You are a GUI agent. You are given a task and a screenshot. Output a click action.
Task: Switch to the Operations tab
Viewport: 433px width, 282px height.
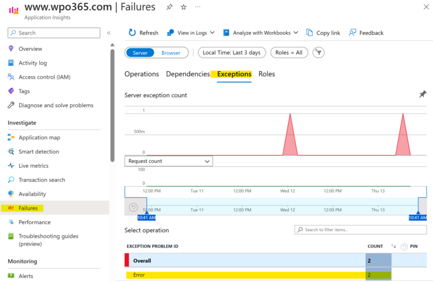click(x=142, y=74)
